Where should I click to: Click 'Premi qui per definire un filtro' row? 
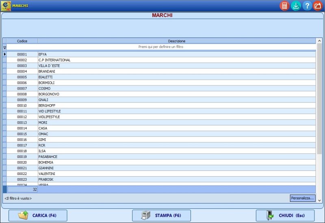161,47
